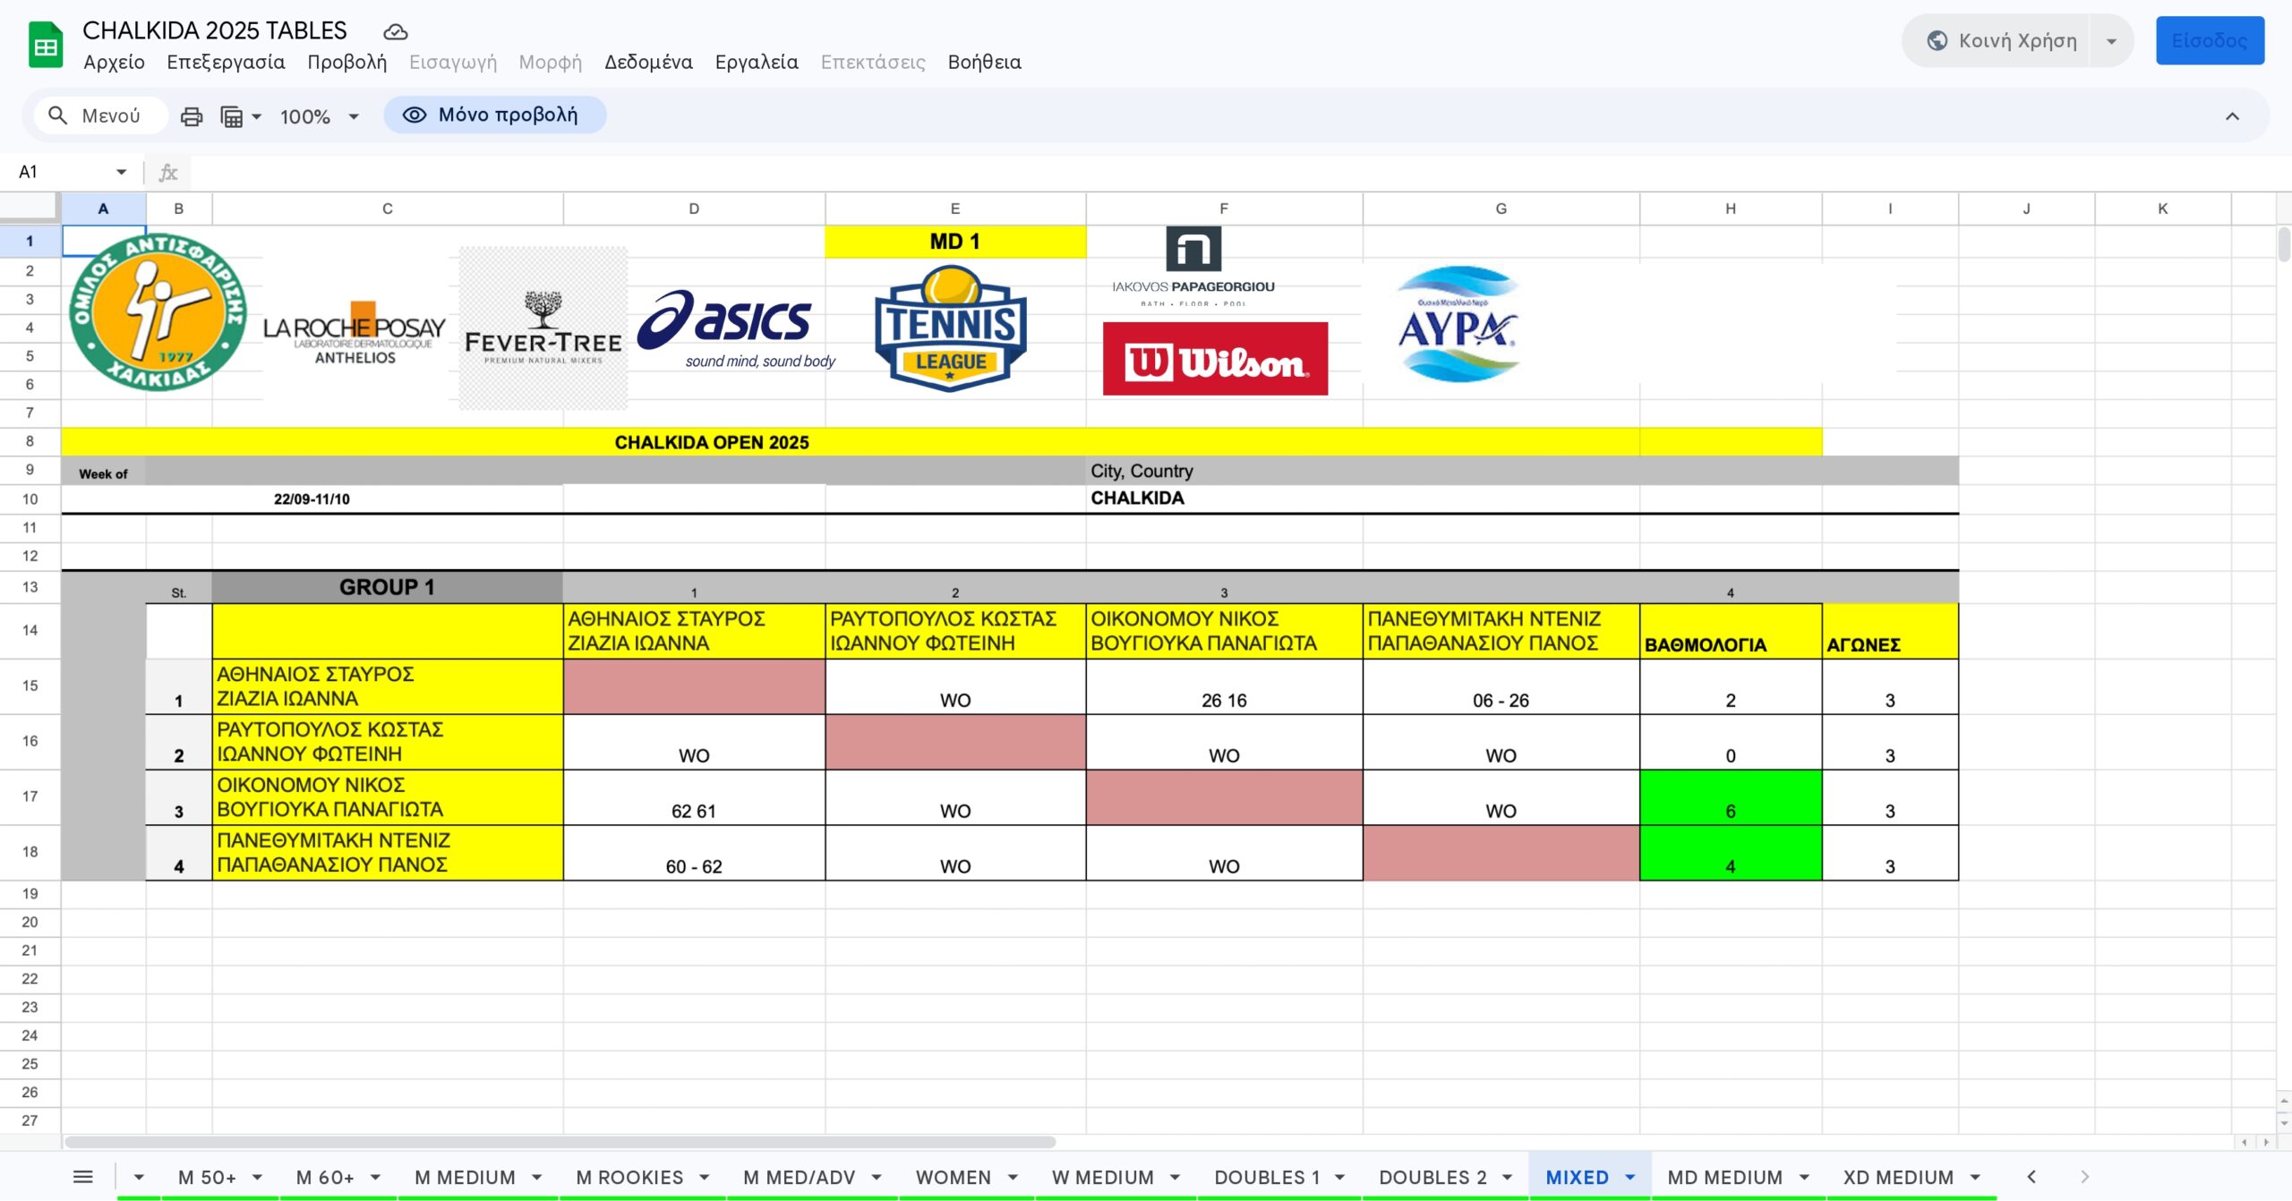Click the print icon in toolbar
The image size is (2292, 1201).
(192, 116)
